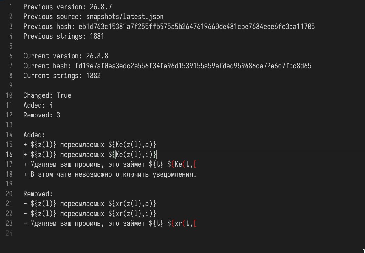
Task: Click the Removed: 3 summary line
Action: [42, 115]
